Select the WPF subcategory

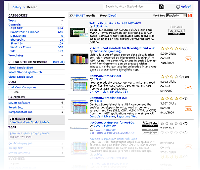(x=13, y=51)
